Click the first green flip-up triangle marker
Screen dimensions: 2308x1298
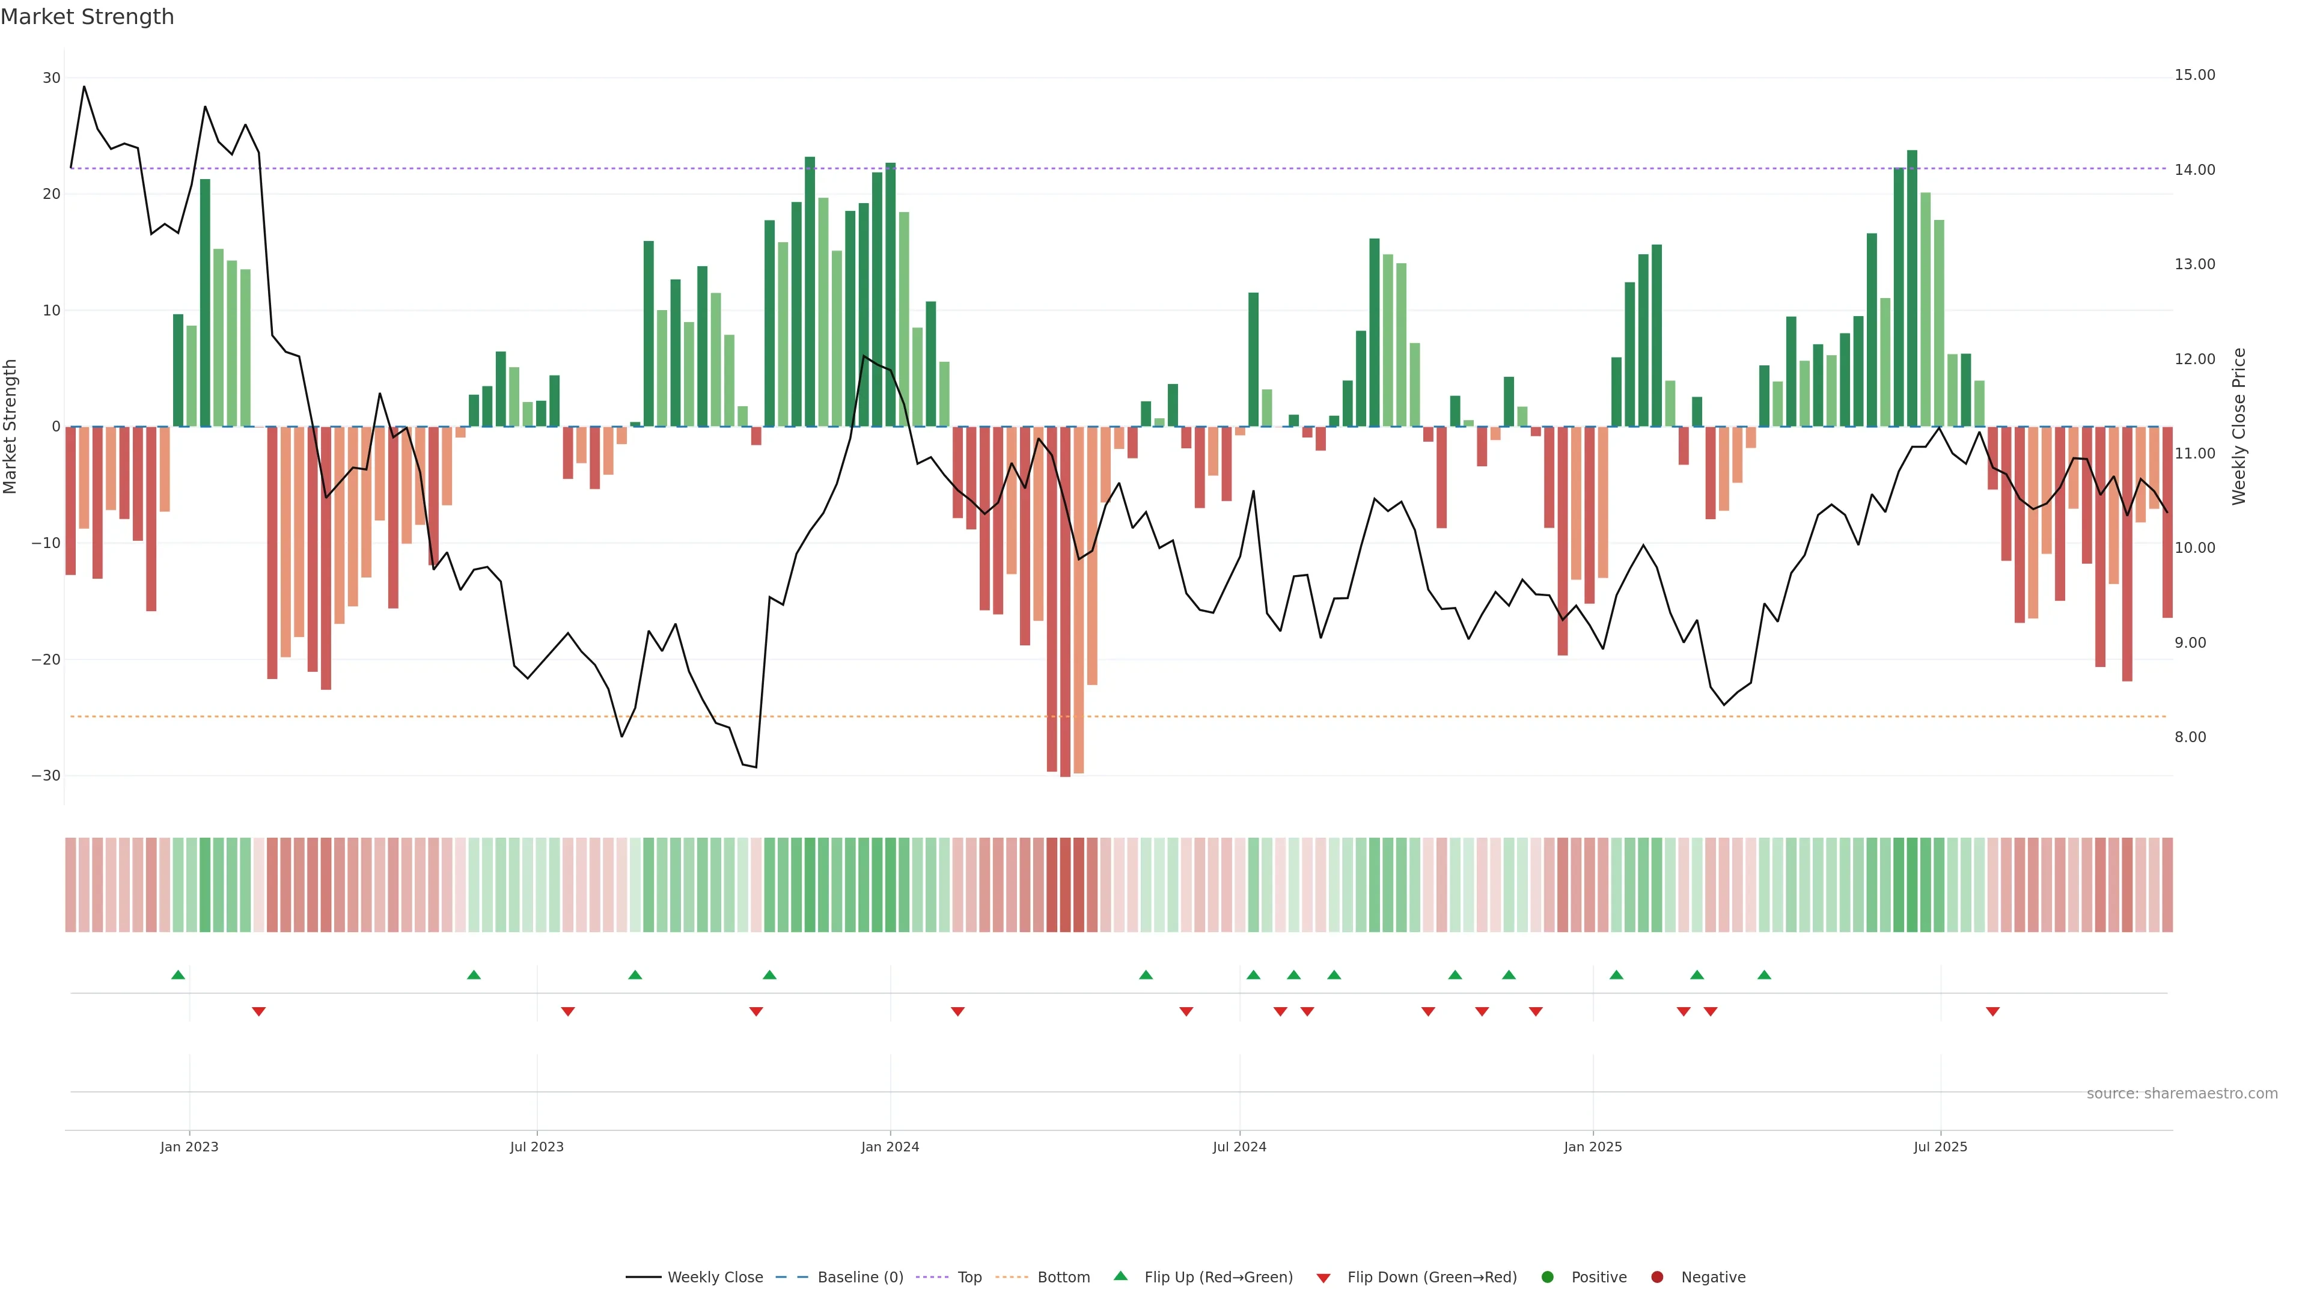click(179, 975)
